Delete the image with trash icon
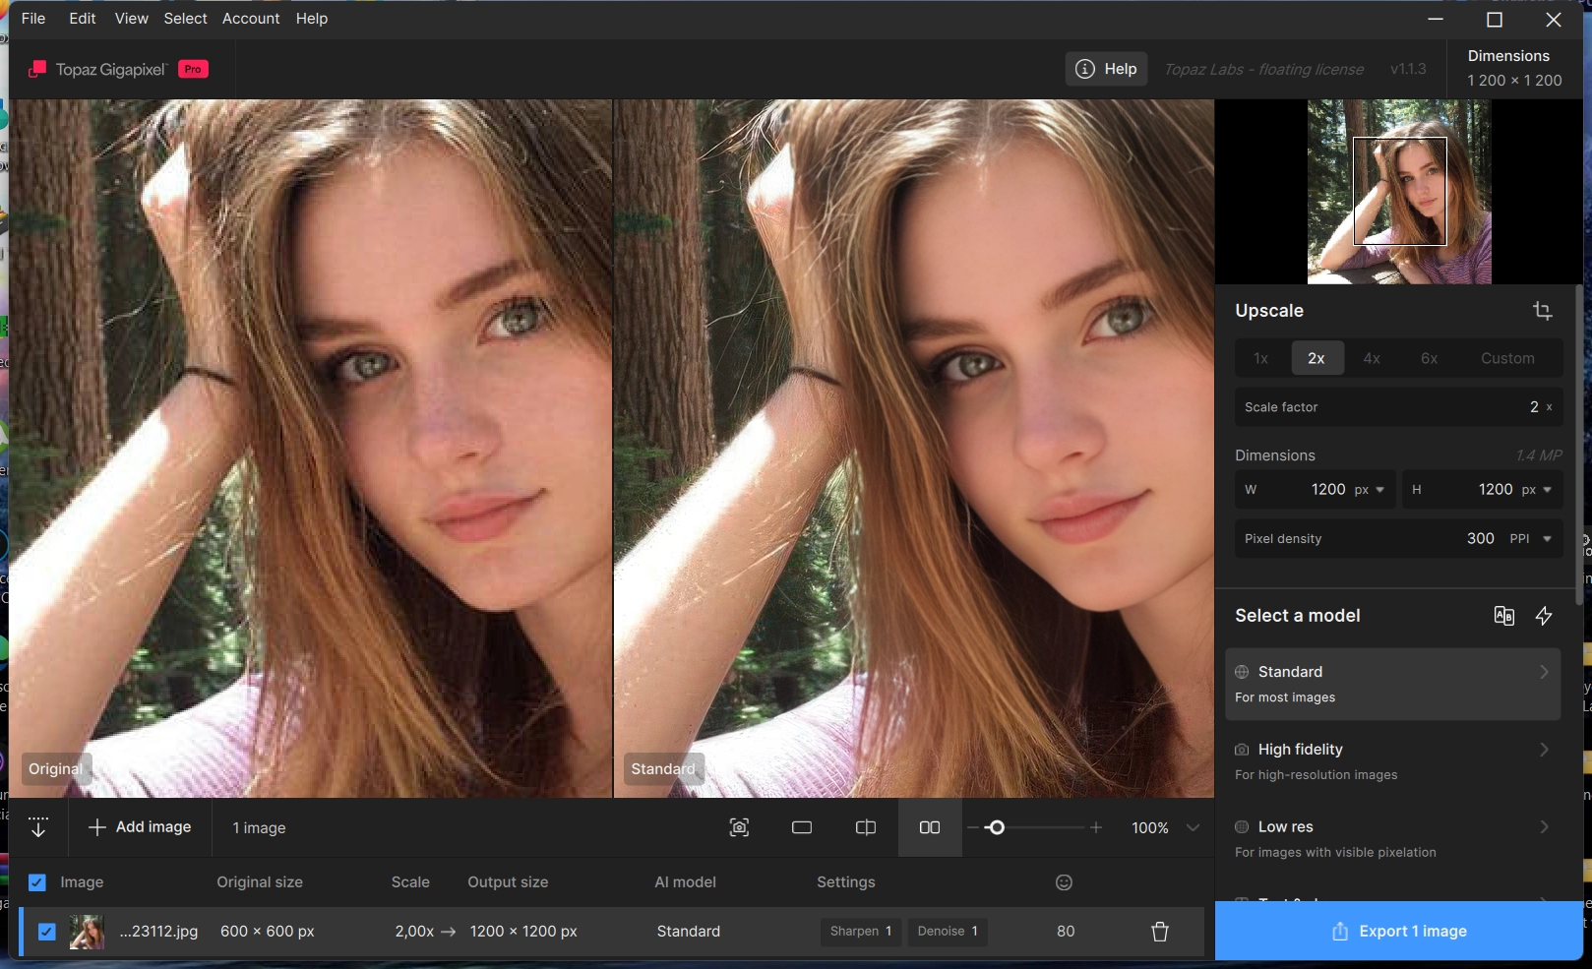The width and height of the screenshot is (1592, 969). [x=1160, y=932]
